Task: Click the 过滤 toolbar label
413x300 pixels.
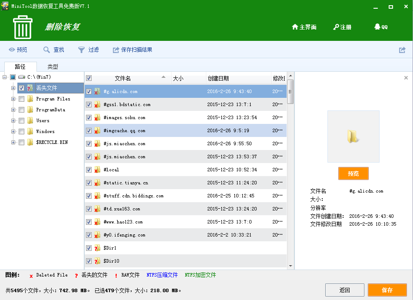Action: [93, 50]
